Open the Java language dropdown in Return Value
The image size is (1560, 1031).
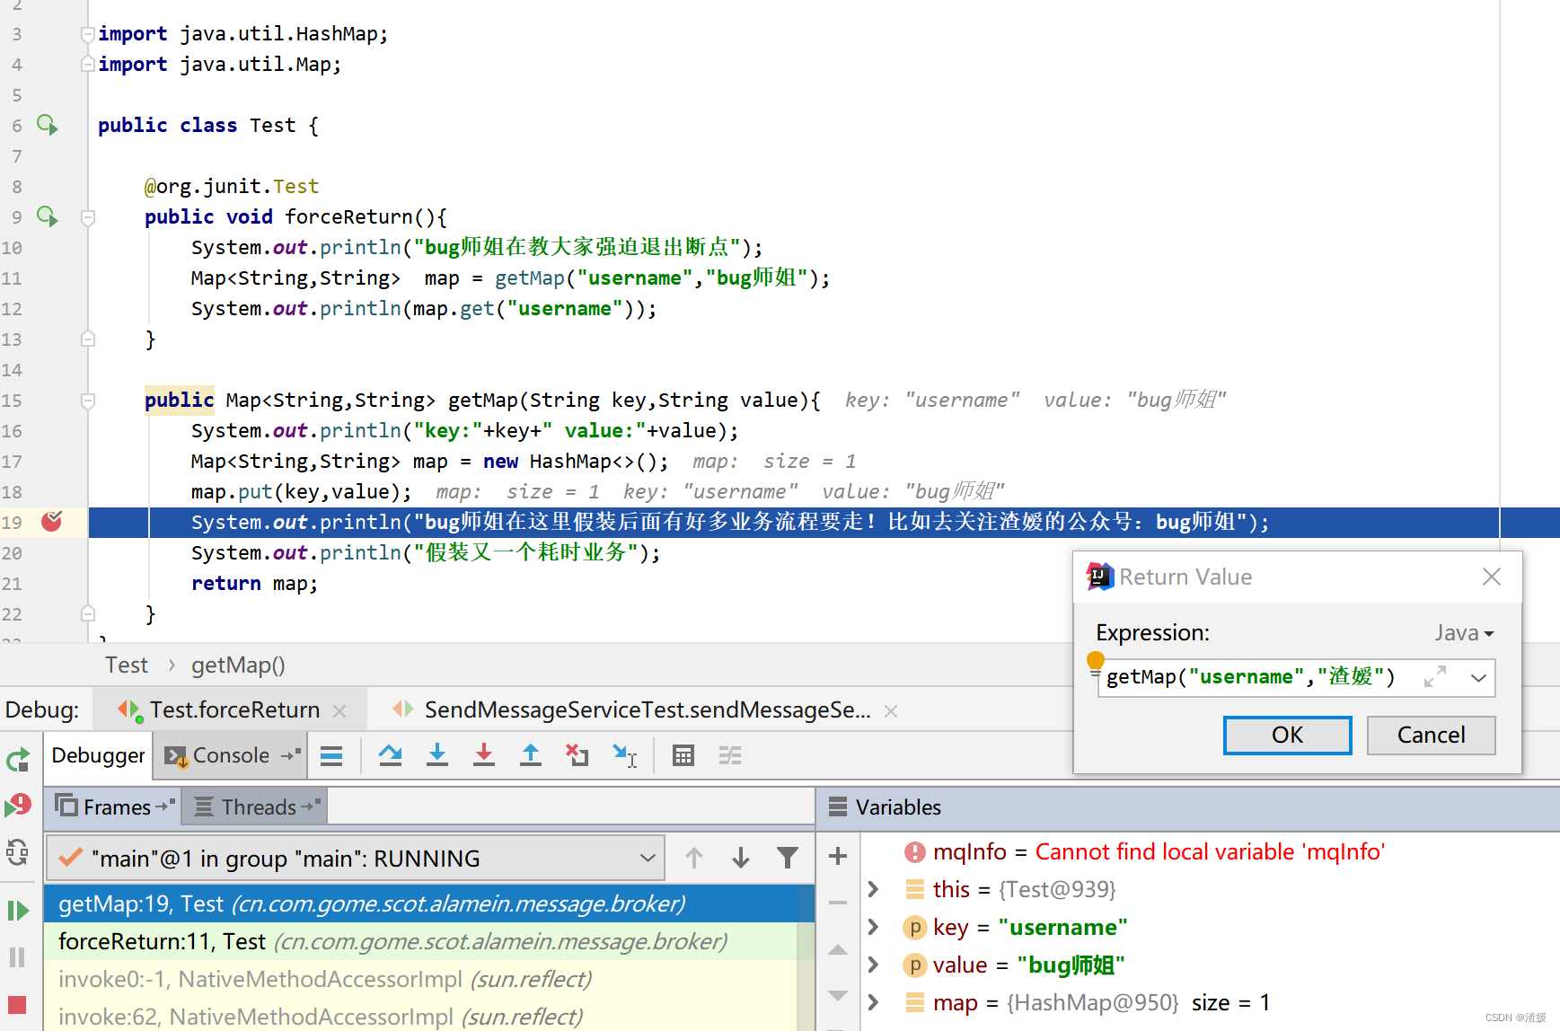[x=1463, y=632]
